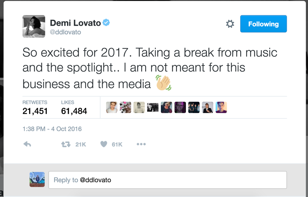308x197 pixels.
Task: Retweet this tweet using the retweet icon
Action: coord(66,144)
